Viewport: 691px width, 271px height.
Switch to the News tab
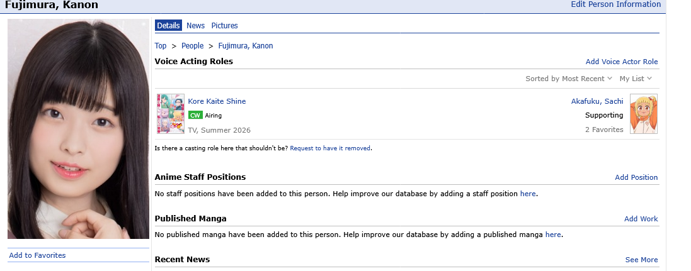click(x=195, y=26)
